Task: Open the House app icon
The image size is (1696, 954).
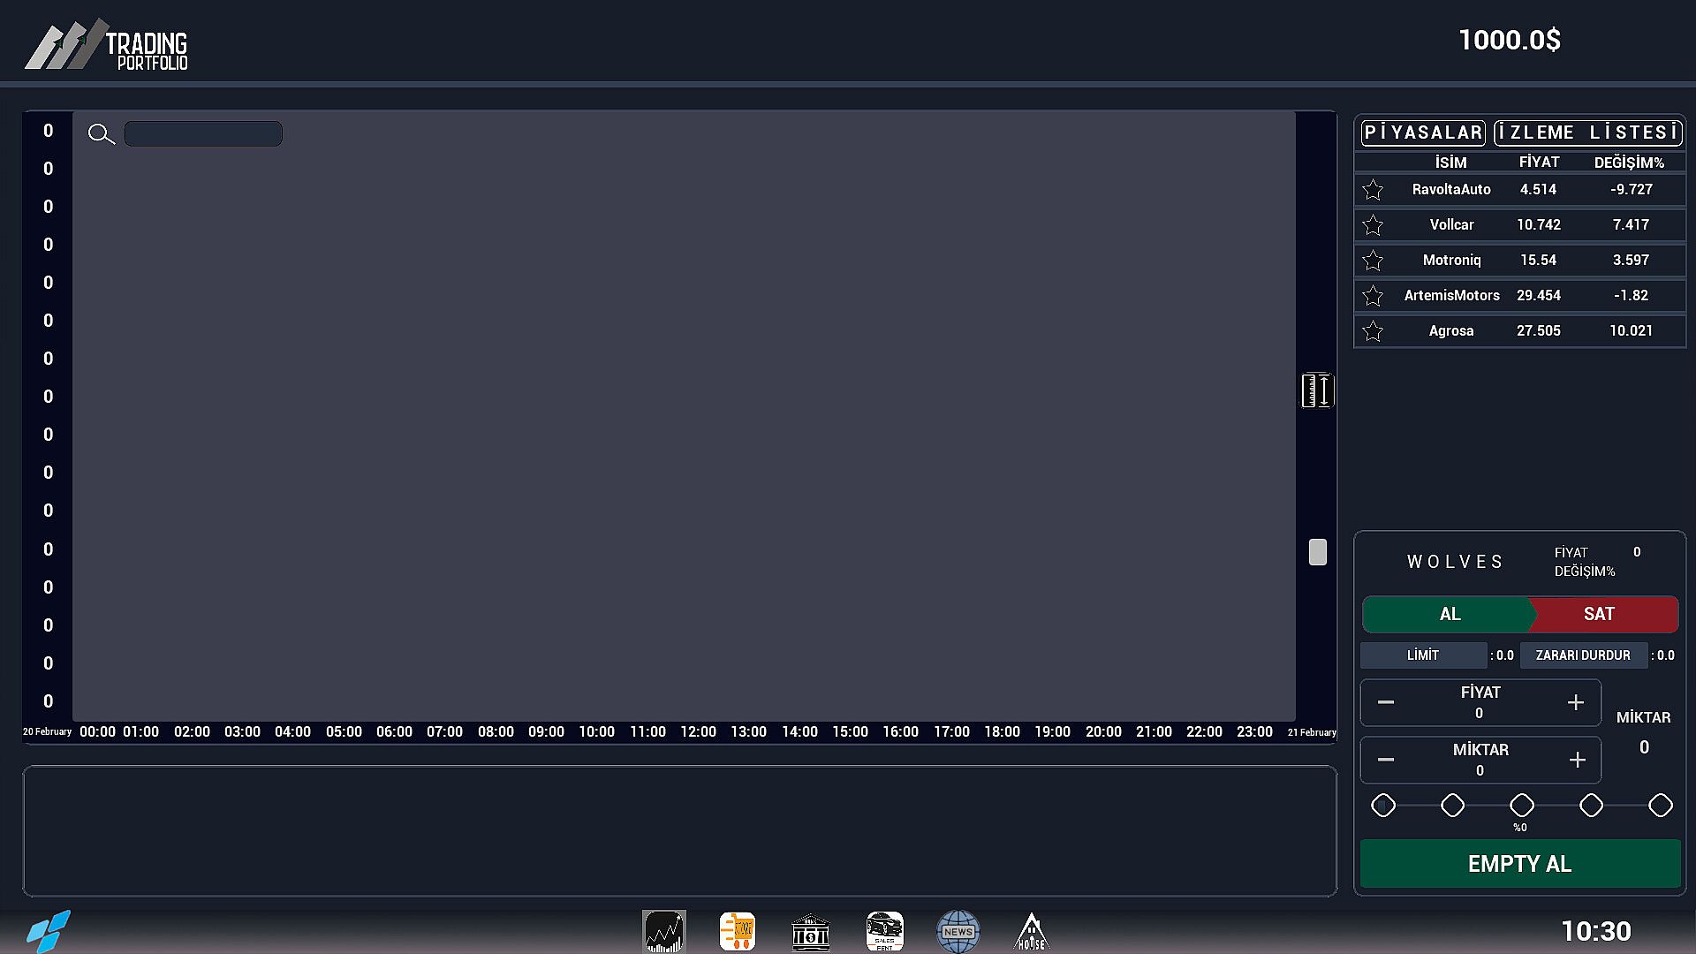Action: (x=1031, y=931)
